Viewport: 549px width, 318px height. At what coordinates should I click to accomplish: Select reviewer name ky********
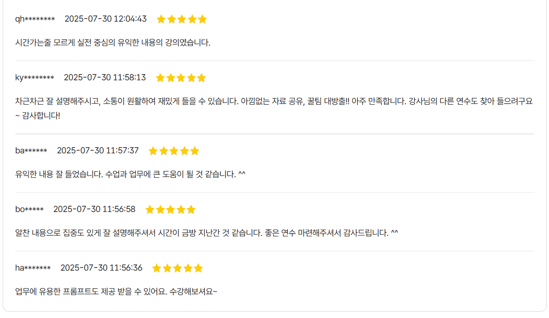pyautogui.click(x=35, y=78)
